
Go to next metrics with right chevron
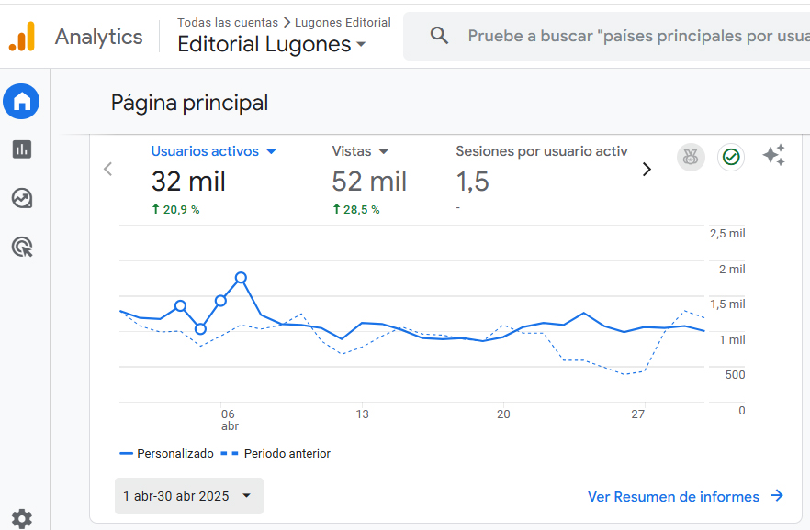(647, 169)
